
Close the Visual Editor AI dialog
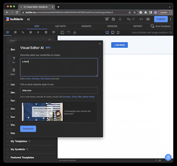100,44
